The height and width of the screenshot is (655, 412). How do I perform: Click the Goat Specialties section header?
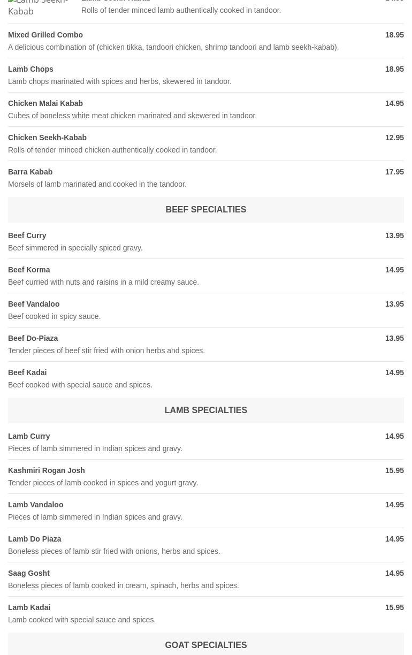coord(205,645)
